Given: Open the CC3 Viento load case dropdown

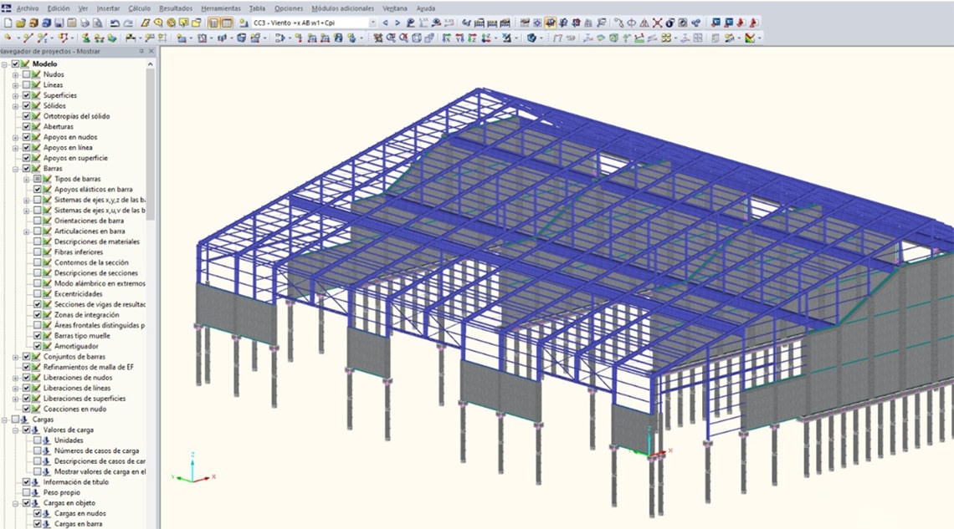Looking at the screenshot, I should (x=372, y=23).
